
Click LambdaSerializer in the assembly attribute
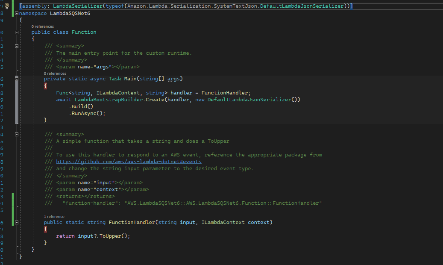pyautogui.click(x=78, y=6)
